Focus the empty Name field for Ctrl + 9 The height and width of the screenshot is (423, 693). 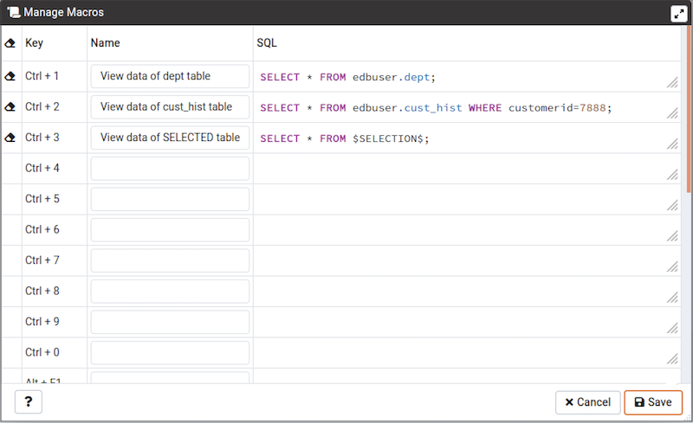point(170,322)
